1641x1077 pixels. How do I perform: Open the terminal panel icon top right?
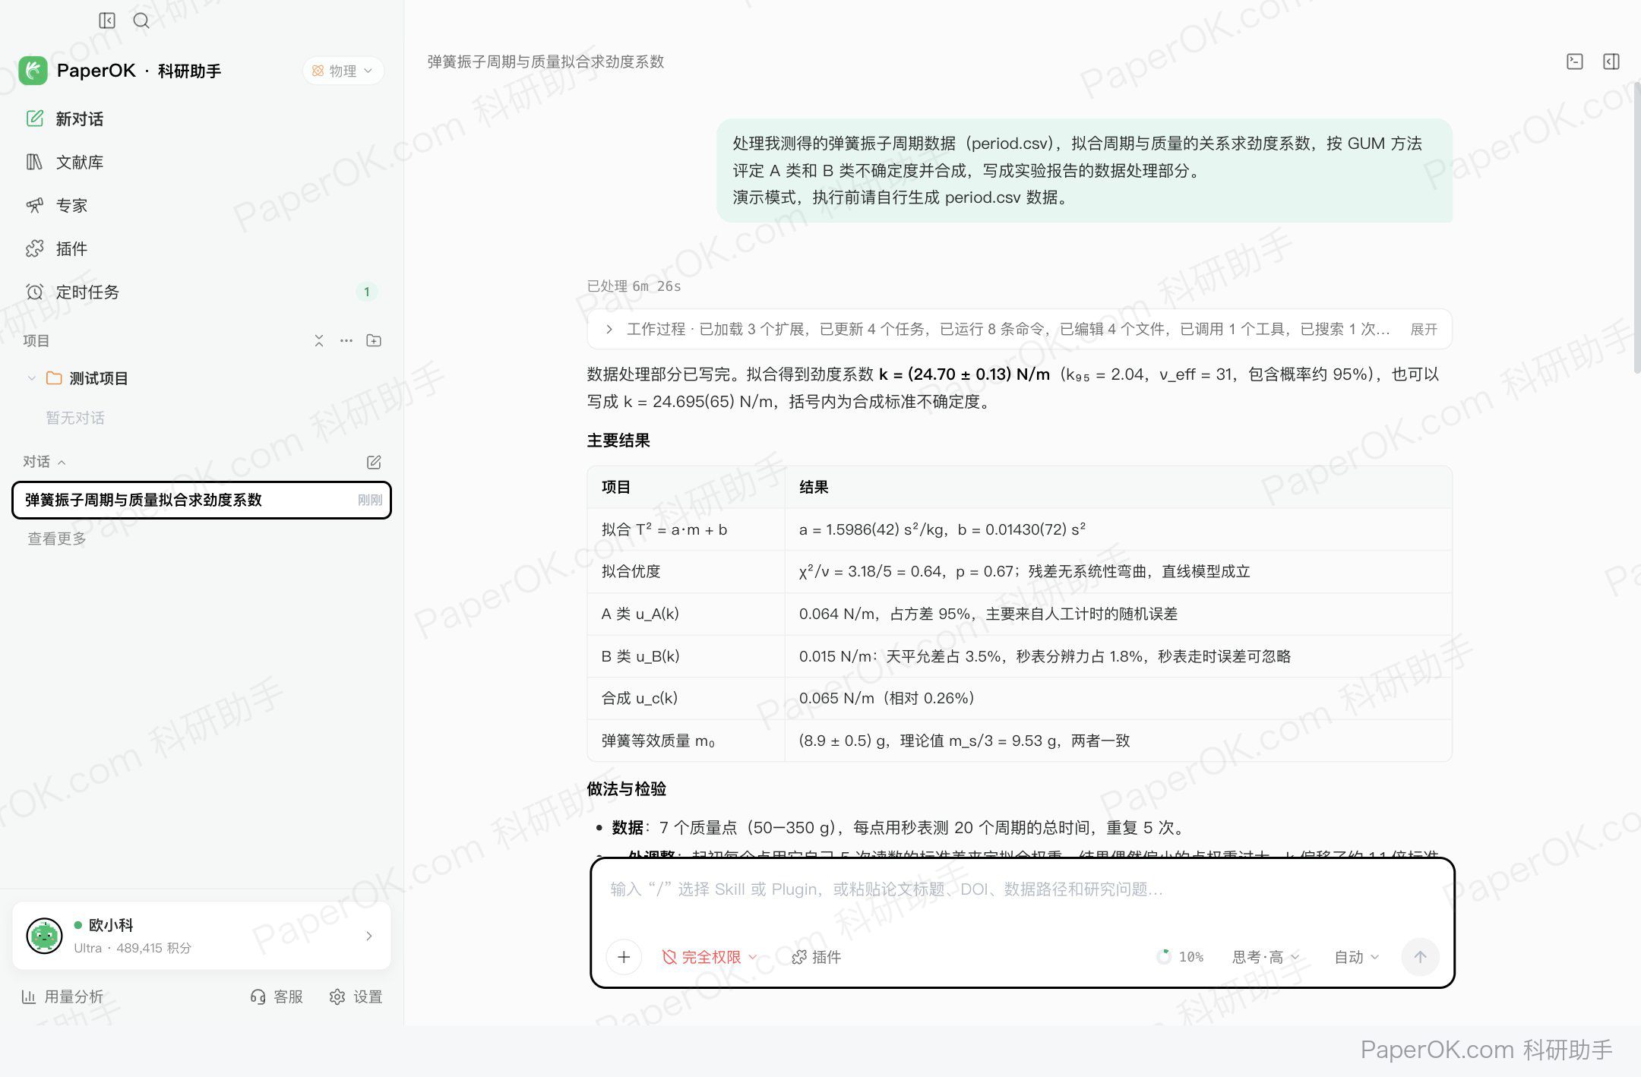[x=1575, y=62]
